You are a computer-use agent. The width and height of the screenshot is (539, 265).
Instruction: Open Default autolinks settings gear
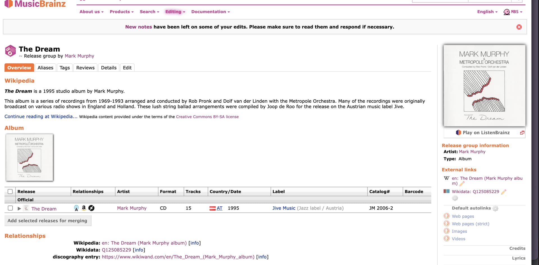495,208
